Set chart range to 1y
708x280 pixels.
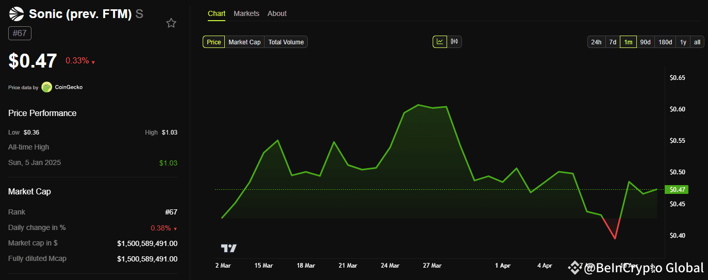click(683, 42)
